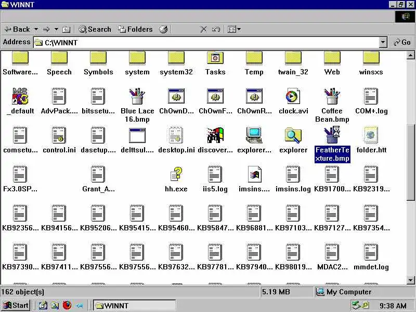Go up one folder level
Viewport: 416px width, 312px height.
point(66,29)
